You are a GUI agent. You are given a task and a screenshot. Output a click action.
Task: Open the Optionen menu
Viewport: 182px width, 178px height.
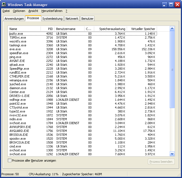tap(19, 11)
